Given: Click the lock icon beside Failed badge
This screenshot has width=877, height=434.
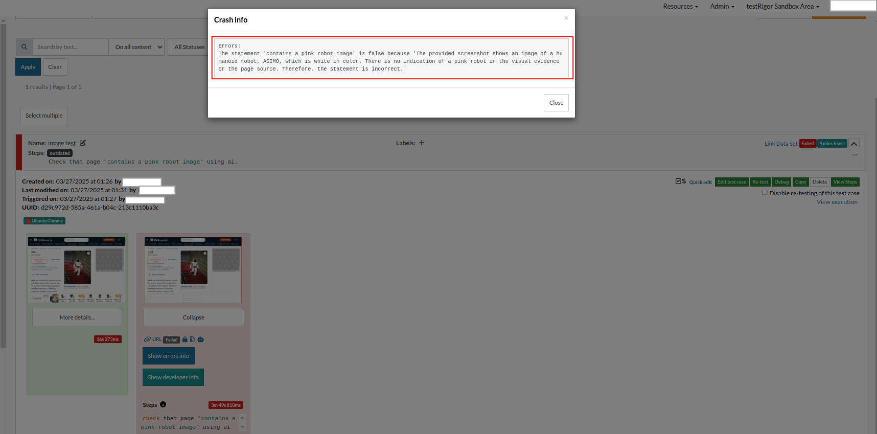Looking at the screenshot, I should coord(185,339).
